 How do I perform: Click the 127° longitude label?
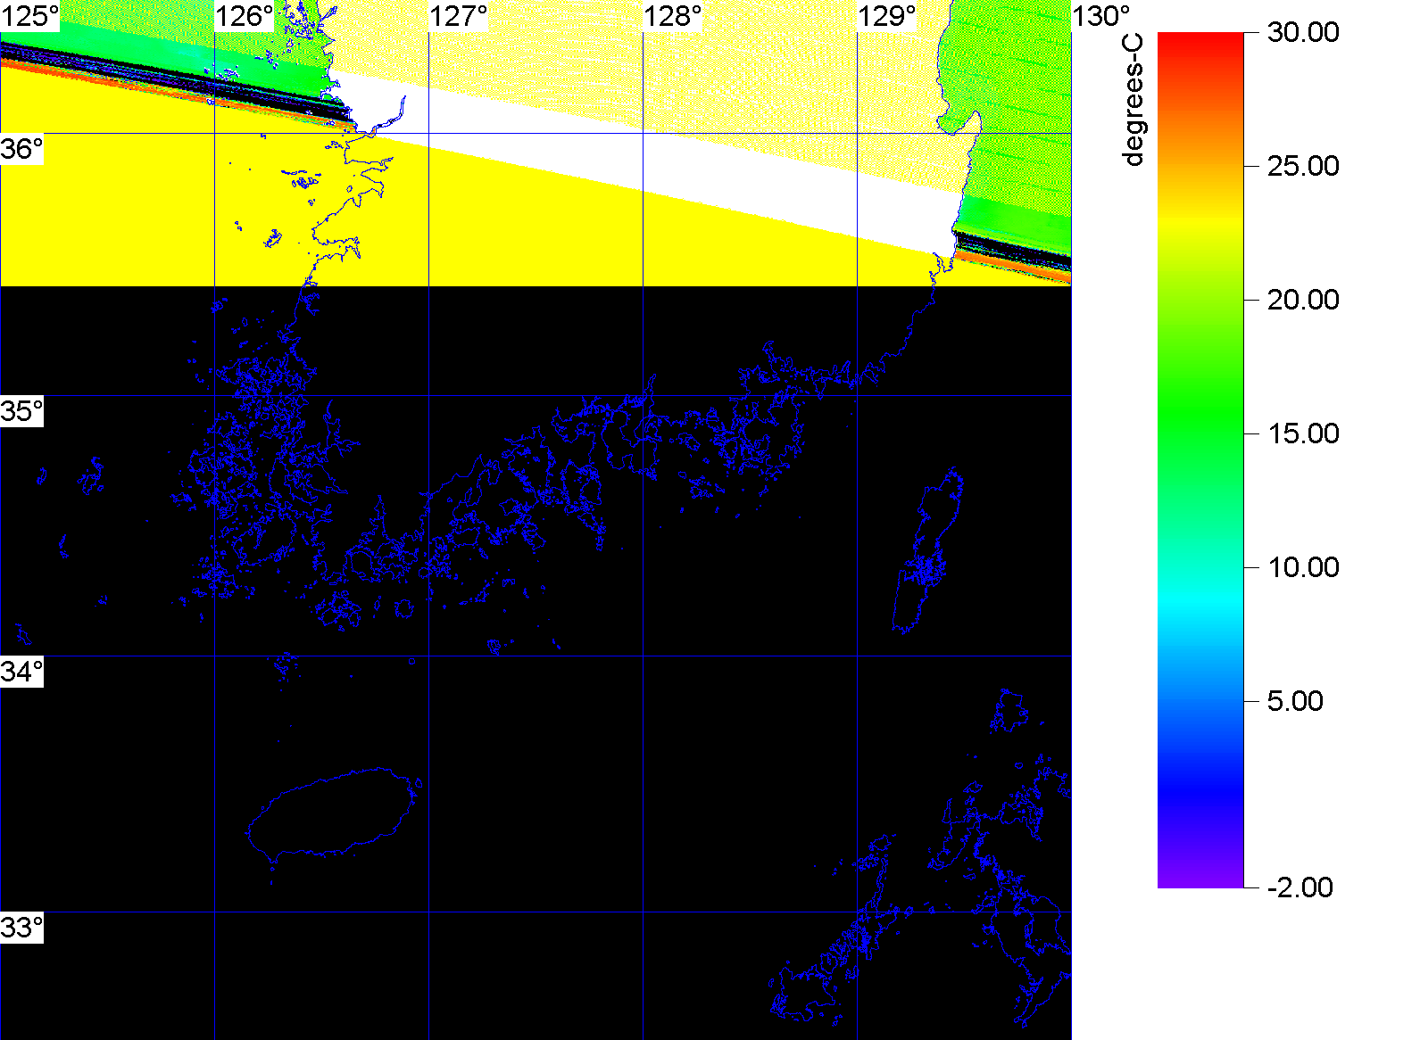click(460, 16)
